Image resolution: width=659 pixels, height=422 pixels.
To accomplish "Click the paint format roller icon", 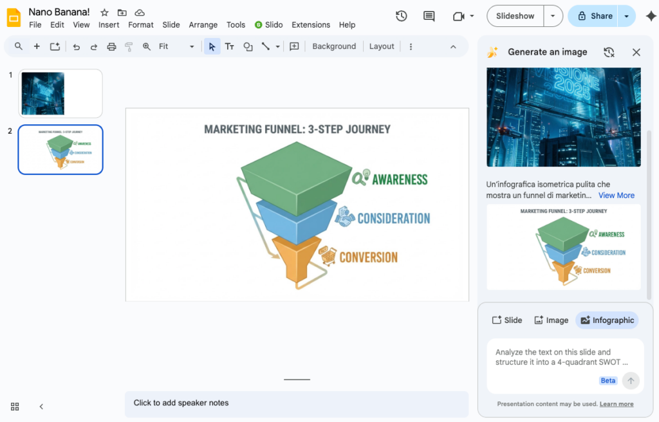I will point(129,46).
